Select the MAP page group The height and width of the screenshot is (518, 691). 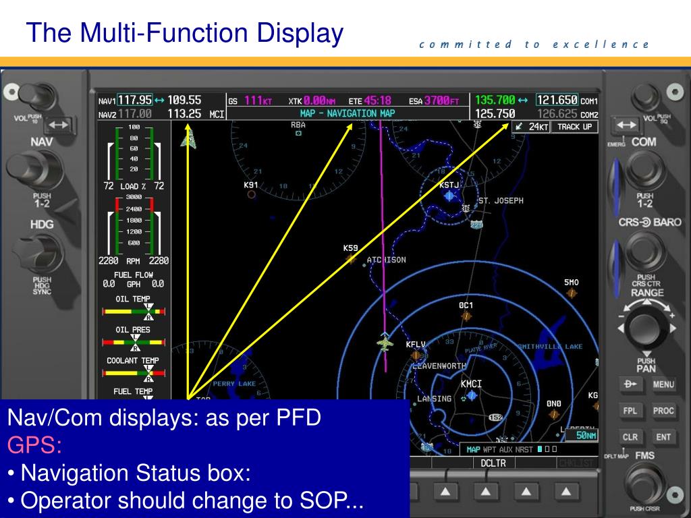click(473, 450)
